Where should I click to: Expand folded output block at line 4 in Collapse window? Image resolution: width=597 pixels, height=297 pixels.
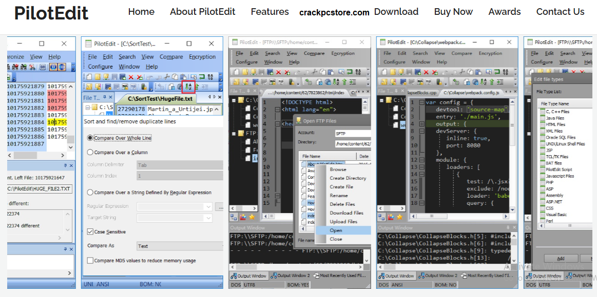tap(422, 124)
